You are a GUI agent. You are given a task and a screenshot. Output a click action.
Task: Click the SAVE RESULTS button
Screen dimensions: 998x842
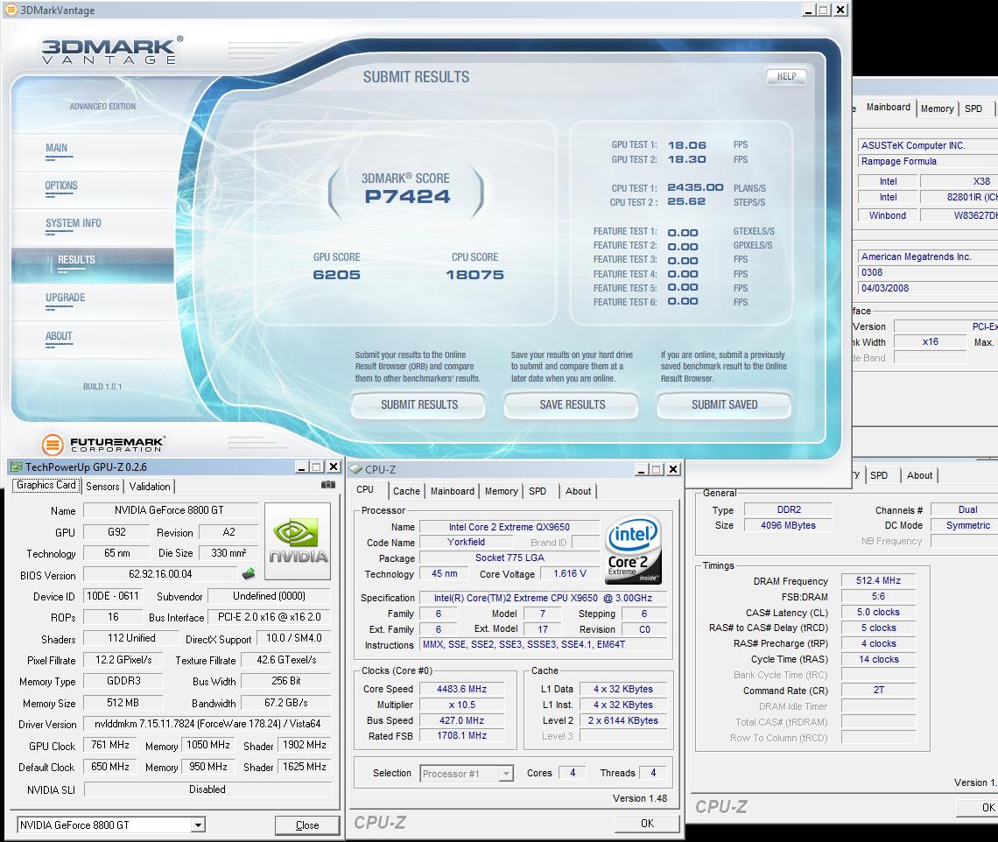click(x=573, y=404)
